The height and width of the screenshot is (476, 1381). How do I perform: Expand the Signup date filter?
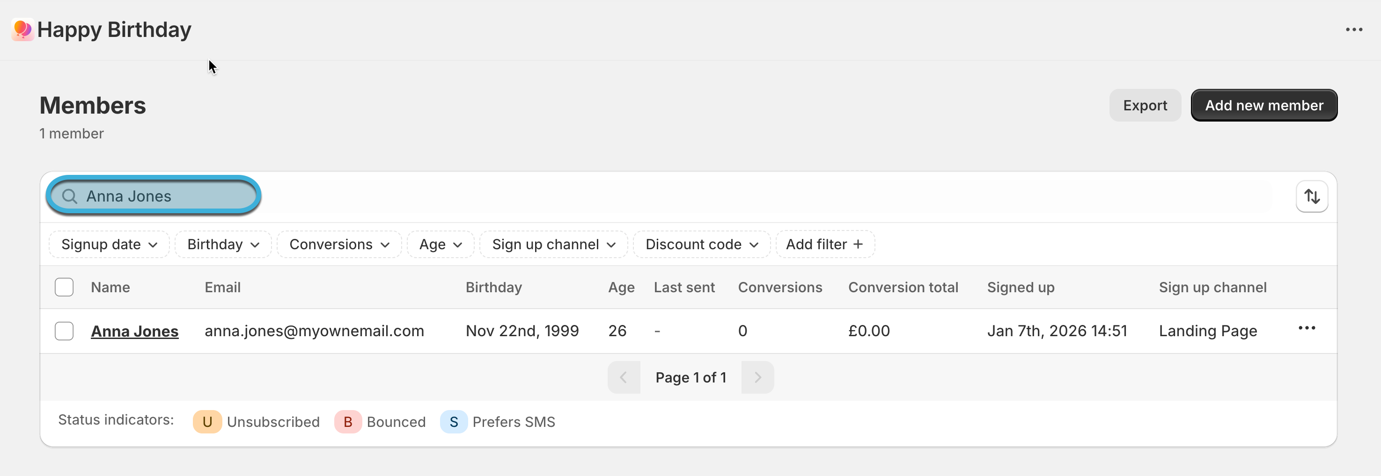point(110,245)
